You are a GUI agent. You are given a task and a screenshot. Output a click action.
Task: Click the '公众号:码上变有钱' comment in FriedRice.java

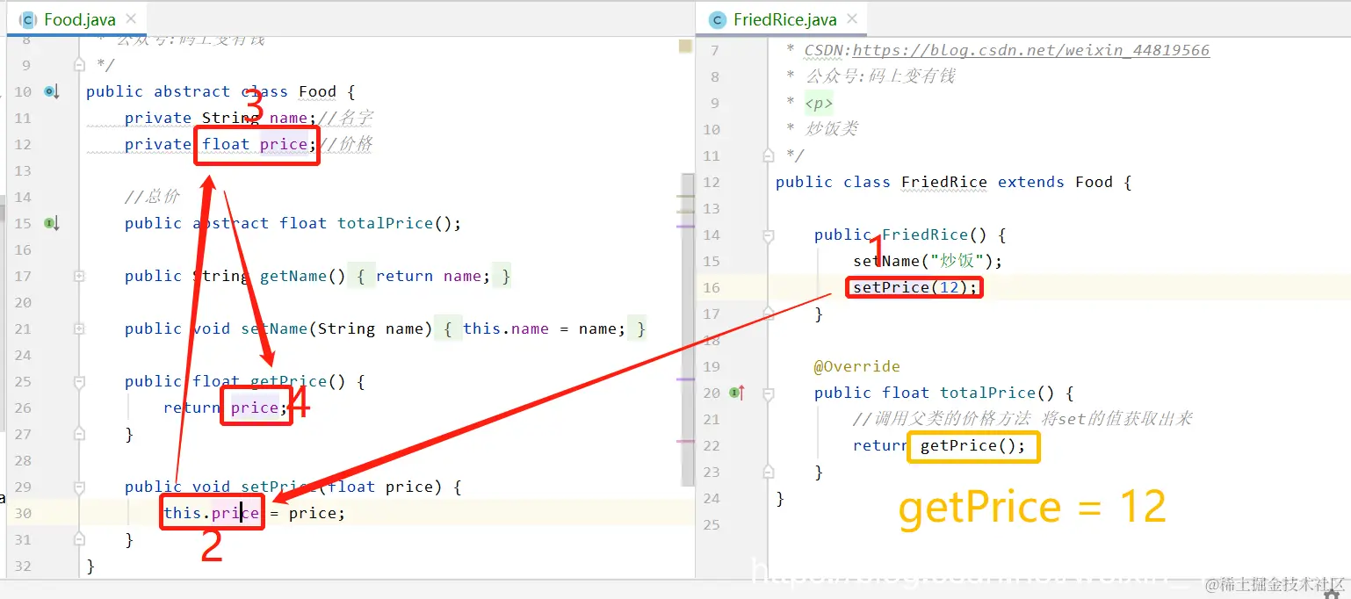pos(880,76)
